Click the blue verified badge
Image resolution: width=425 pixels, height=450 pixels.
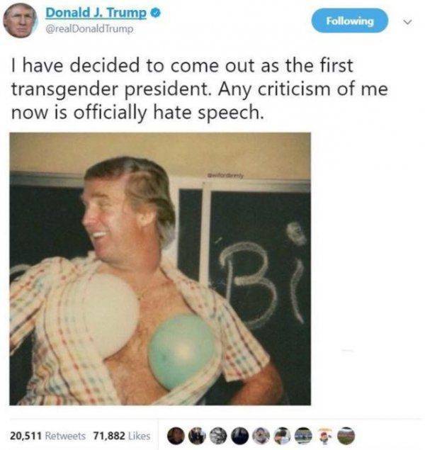155,13
